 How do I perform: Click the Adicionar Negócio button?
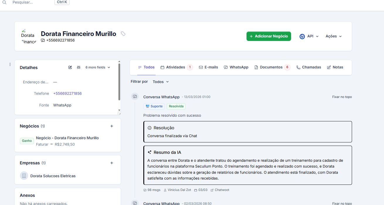pyautogui.click(x=269, y=36)
